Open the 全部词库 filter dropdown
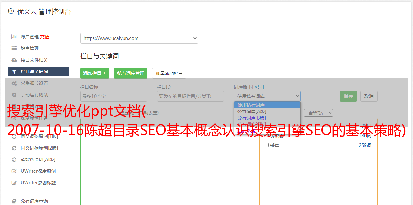Viewport: 413px width, 205px height. (319, 113)
